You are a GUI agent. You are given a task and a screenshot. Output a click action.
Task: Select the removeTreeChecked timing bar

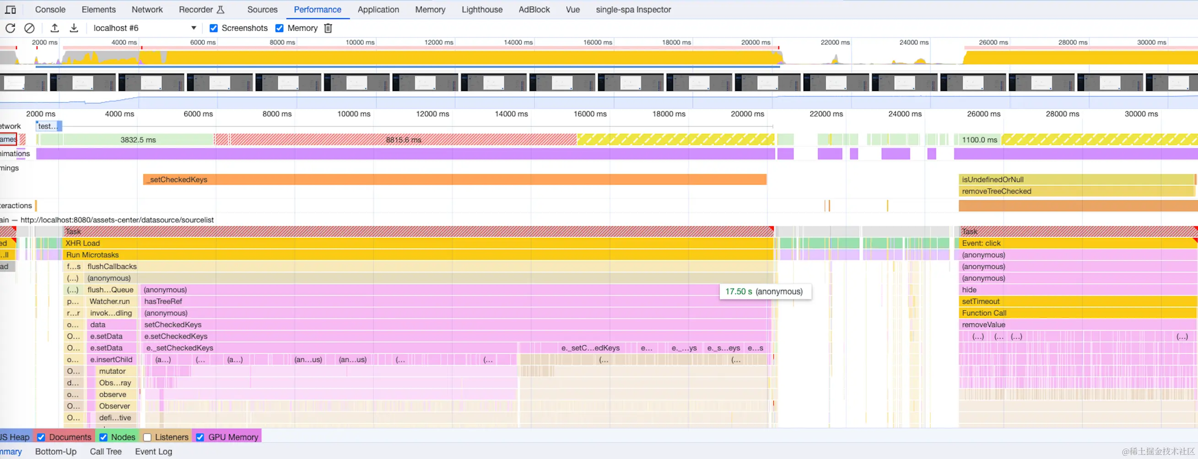(x=1077, y=191)
